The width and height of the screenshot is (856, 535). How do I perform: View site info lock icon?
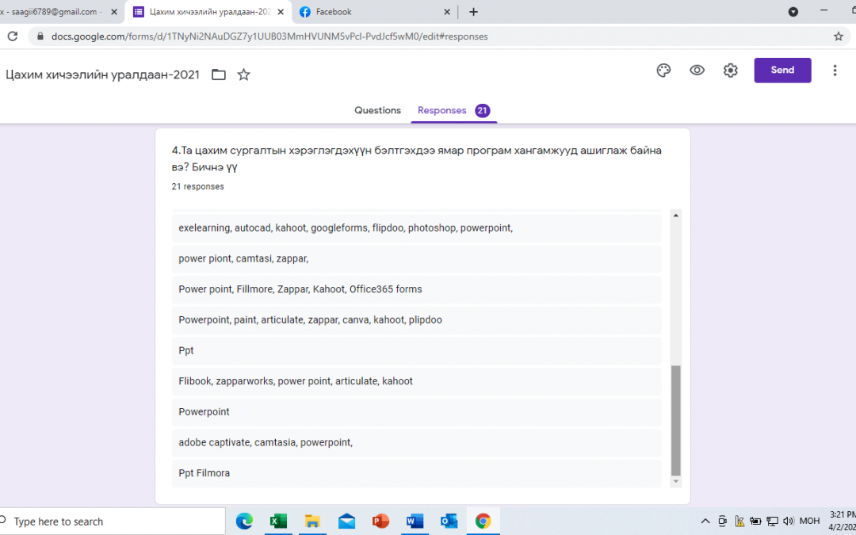pyautogui.click(x=40, y=36)
